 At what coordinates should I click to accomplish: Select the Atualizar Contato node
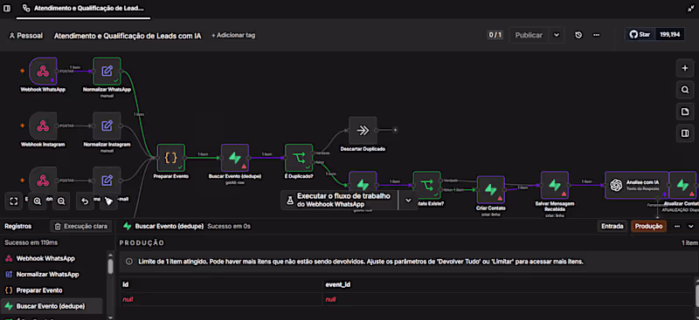pos(682,185)
